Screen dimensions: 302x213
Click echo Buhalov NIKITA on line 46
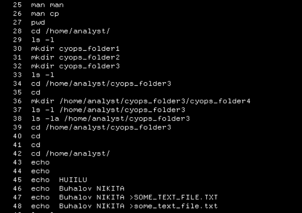click(x=78, y=189)
